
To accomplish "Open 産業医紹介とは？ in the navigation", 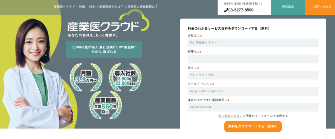I will click(x=111, y=7).
